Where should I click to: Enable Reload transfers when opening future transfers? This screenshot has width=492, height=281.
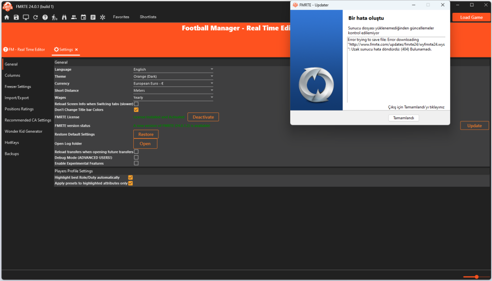click(136, 152)
